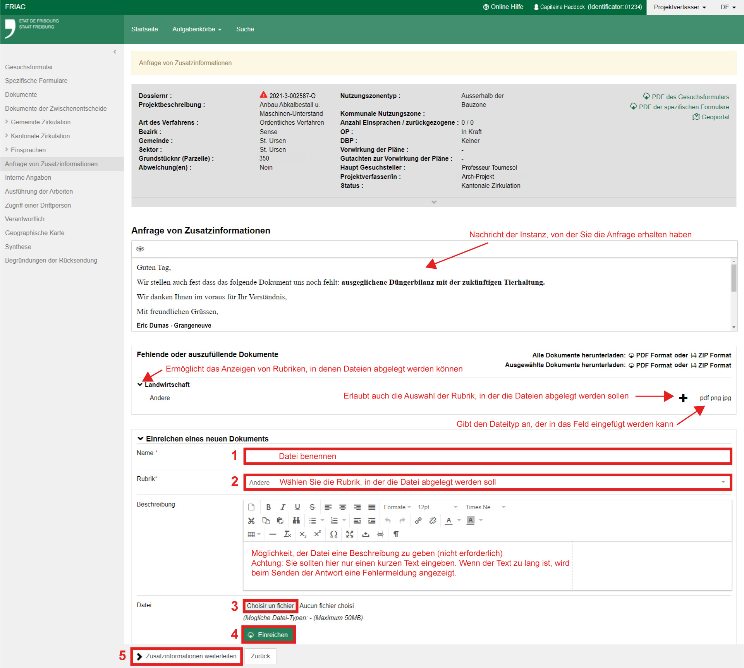The height and width of the screenshot is (668, 744).
Task: Open the Aufgabenkörbe menu
Action: click(197, 29)
